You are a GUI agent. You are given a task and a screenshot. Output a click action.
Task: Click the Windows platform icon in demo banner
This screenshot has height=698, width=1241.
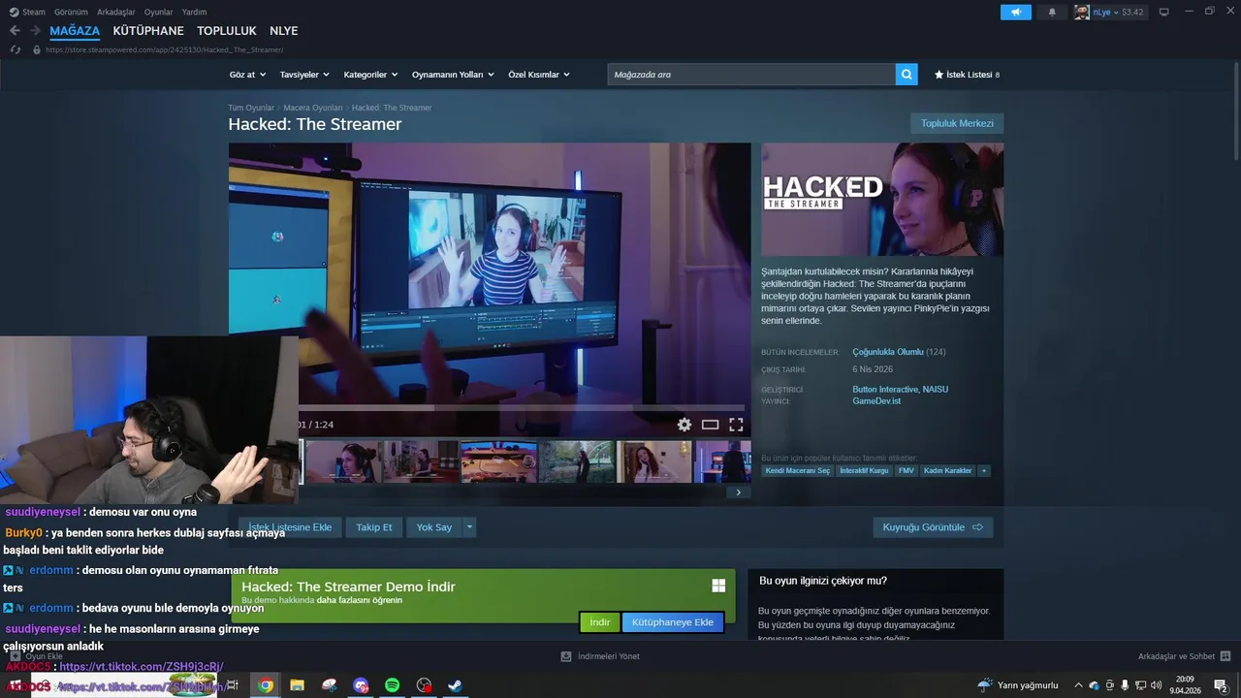[718, 586]
